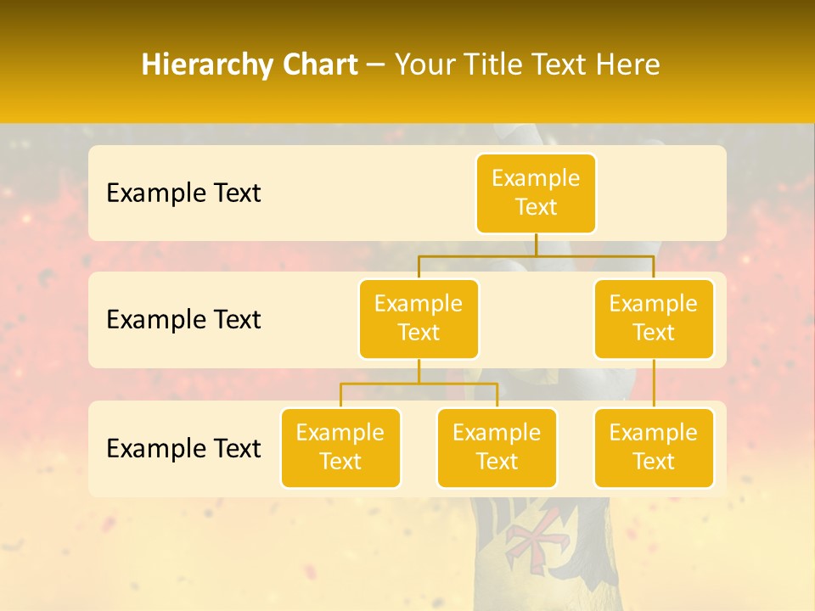The image size is (815, 611).
Task: Click the 'Your Title Text Here' subtitle portion
Action: tap(527, 64)
